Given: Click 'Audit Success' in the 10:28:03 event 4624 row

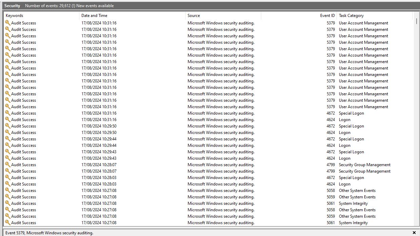Looking at the screenshot, I should 23,184.
